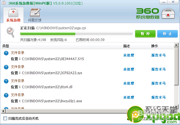This screenshot has height=125, width=180.
Task: Pause the scan with 暂停 button
Action: click(145, 34)
